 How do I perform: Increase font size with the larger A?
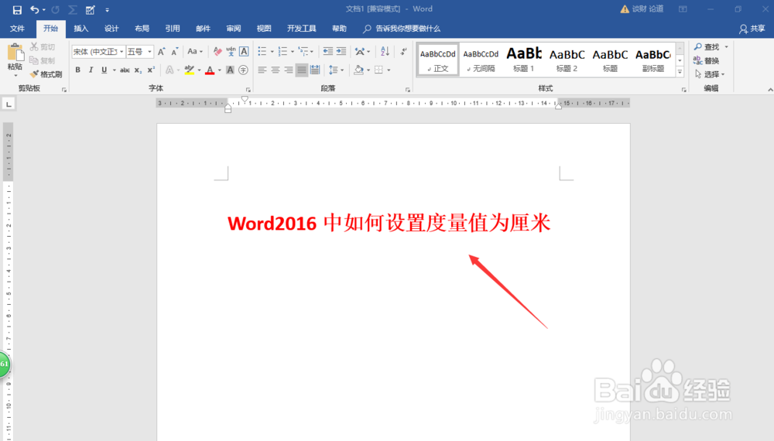[x=162, y=51]
